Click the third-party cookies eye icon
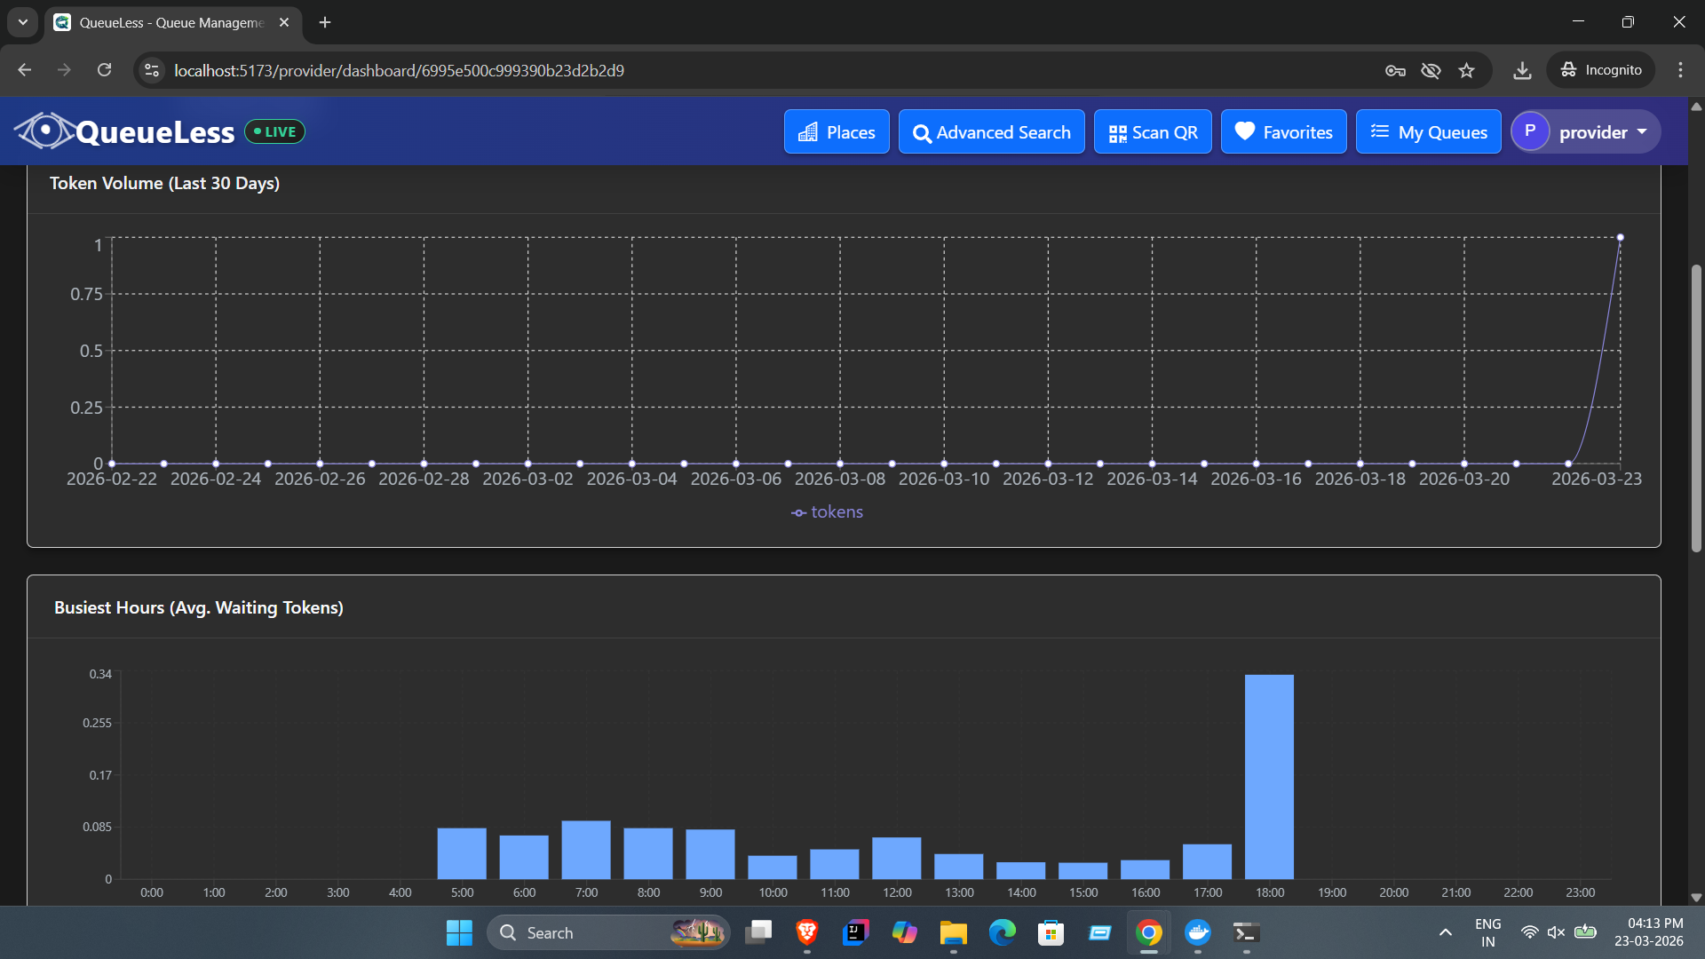The image size is (1705, 959). [x=1431, y=70]
